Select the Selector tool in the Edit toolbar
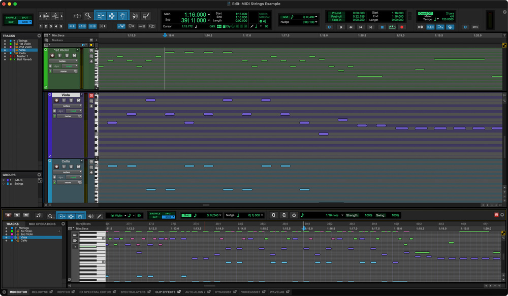The height and width of the screenshot is (296, 508). tap(112, 16)
